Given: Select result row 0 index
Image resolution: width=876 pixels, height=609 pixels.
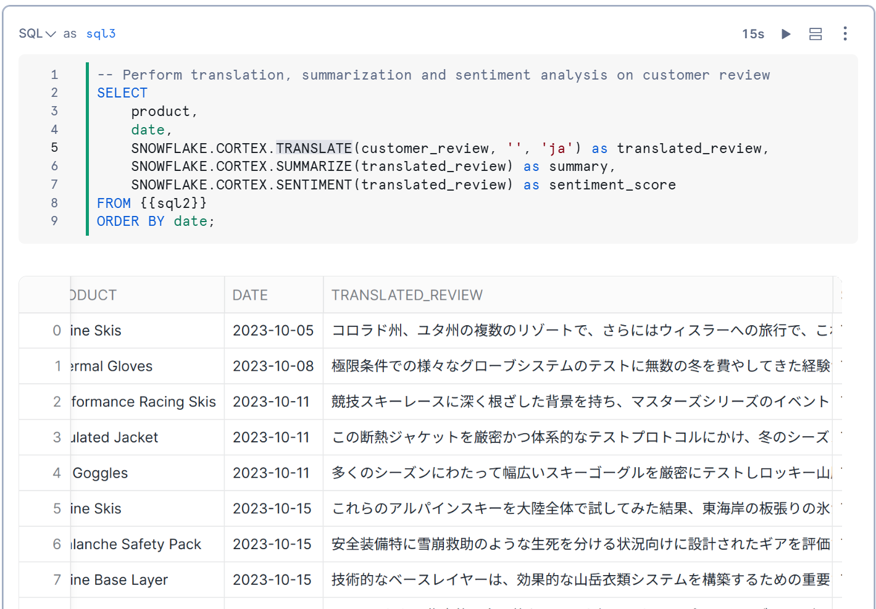Looking at the screenshot, I should point(57,331).
